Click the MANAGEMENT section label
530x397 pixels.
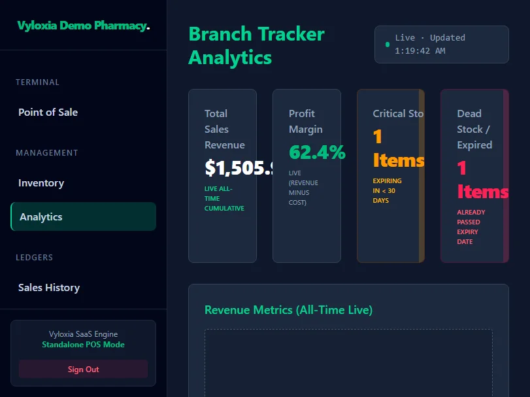tap(47, 153)
